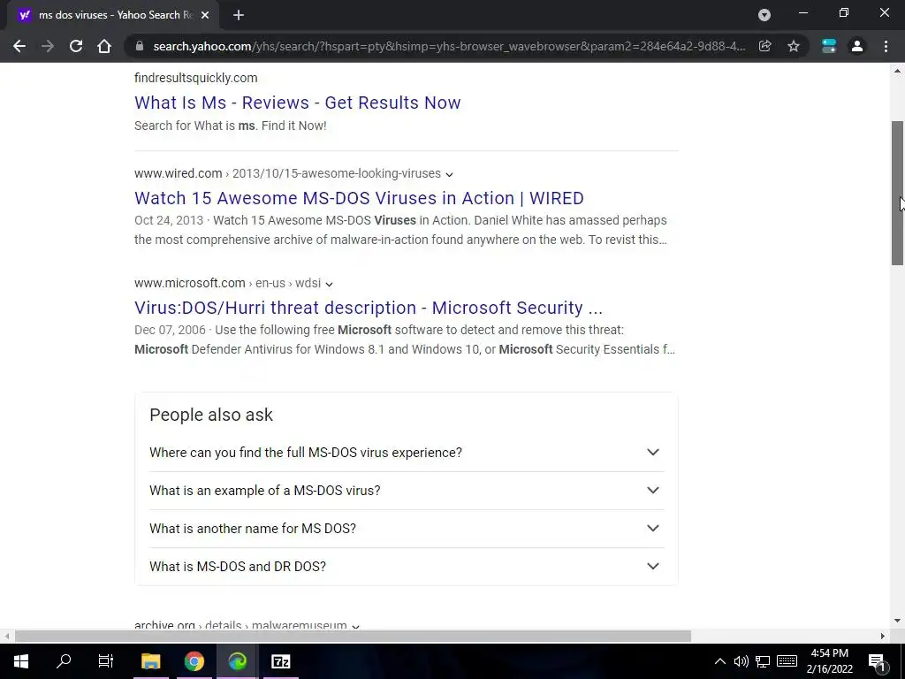The width and height of the screenshot is (905, 679).
Task: Open the browser three-dot menu
Action: coord(886,46)
